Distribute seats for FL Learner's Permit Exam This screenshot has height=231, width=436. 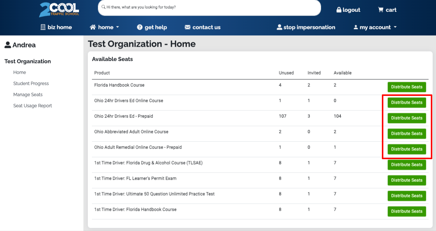(407, 180)
